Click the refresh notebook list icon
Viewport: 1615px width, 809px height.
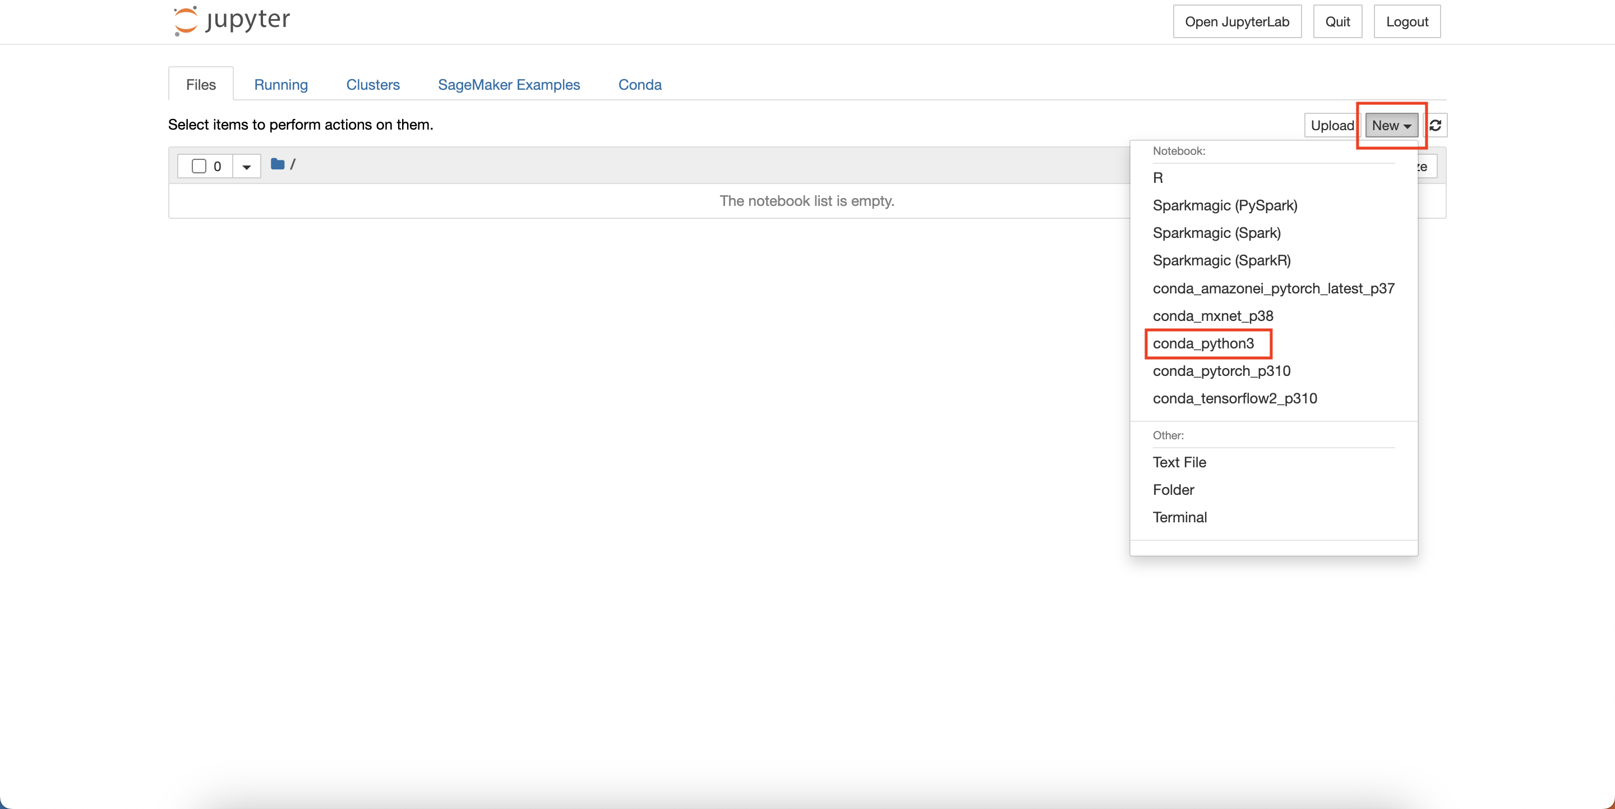point(1435,126)
